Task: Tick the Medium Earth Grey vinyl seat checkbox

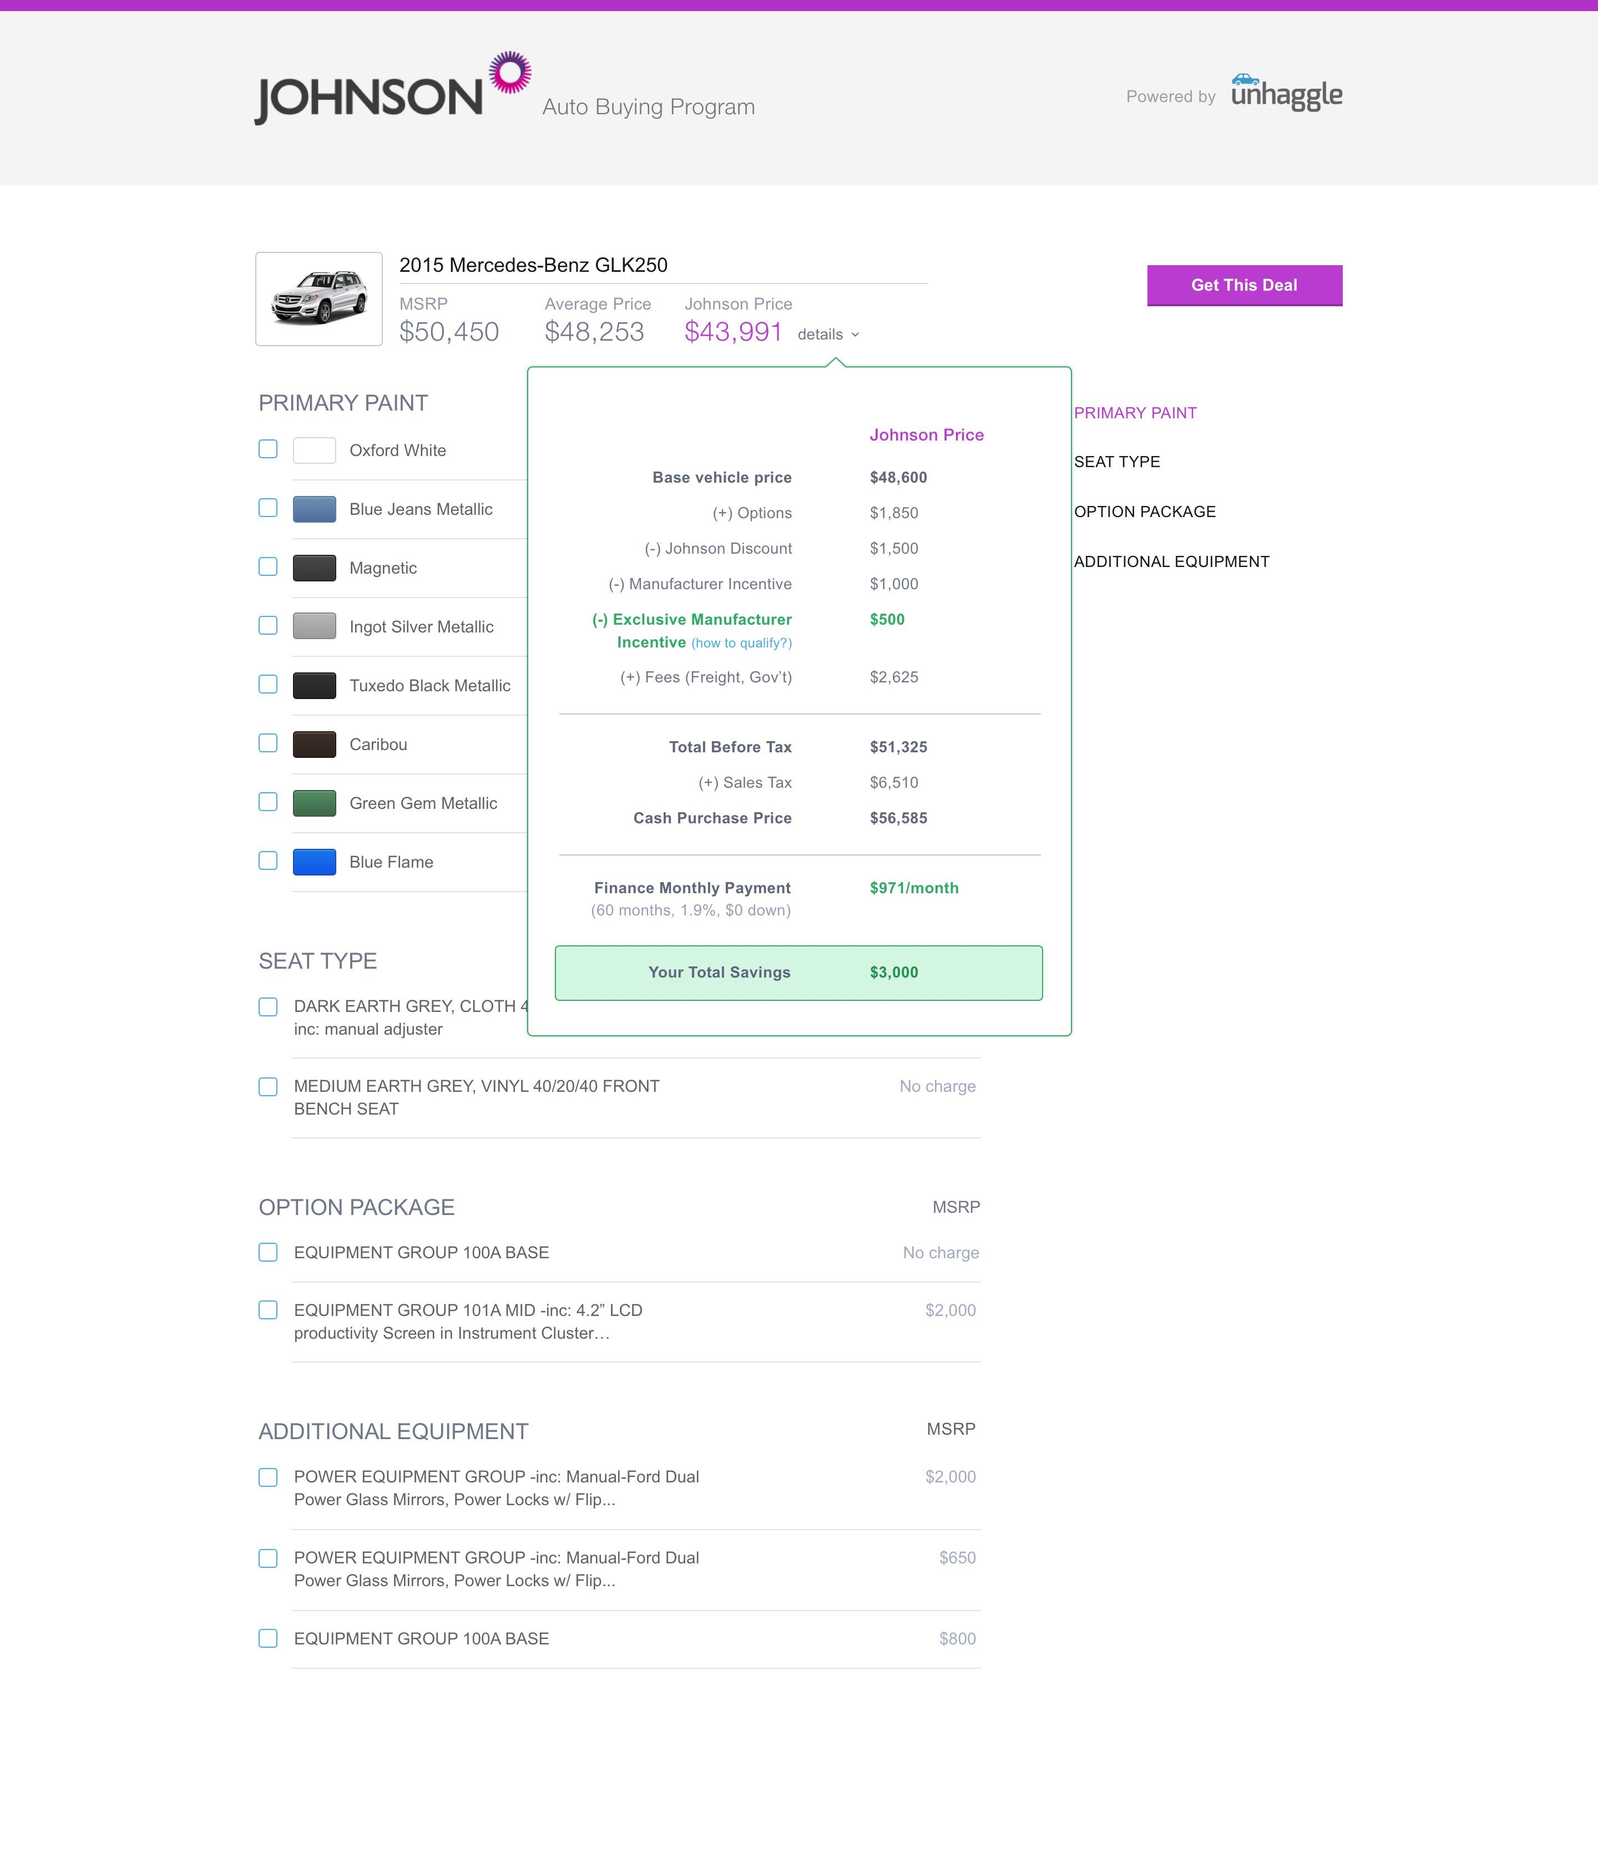Action: [268, 1086]
